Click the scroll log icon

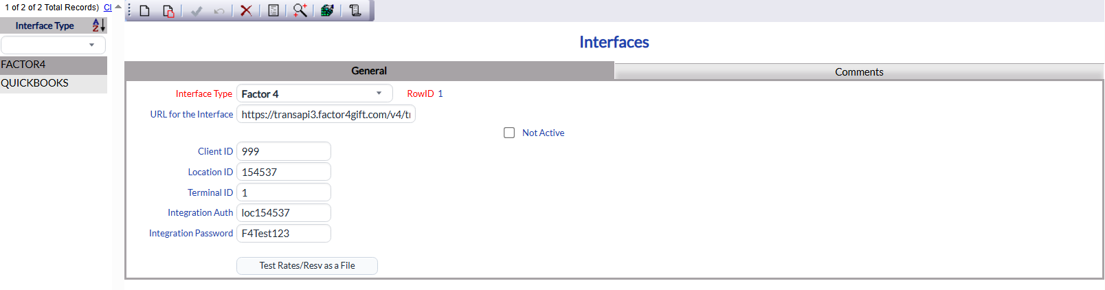click(x=355, y=10)
